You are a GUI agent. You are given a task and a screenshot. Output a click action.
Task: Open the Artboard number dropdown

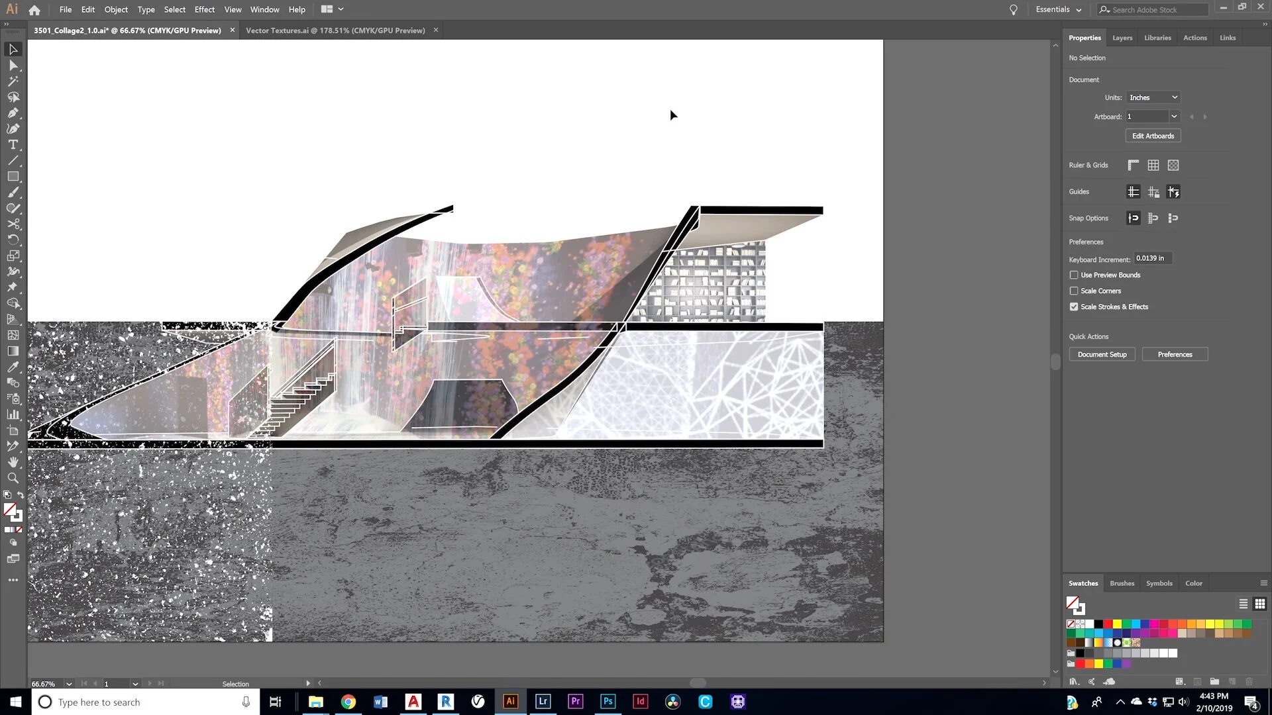pos(1152,116)
